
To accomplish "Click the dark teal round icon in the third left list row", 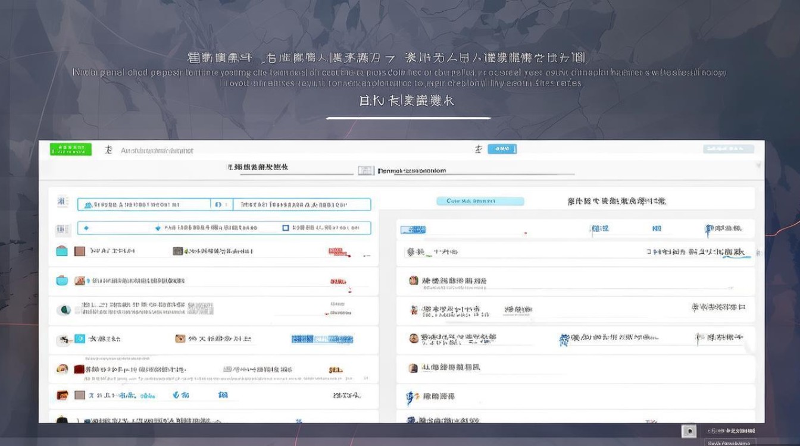I will tap(64, 309).
